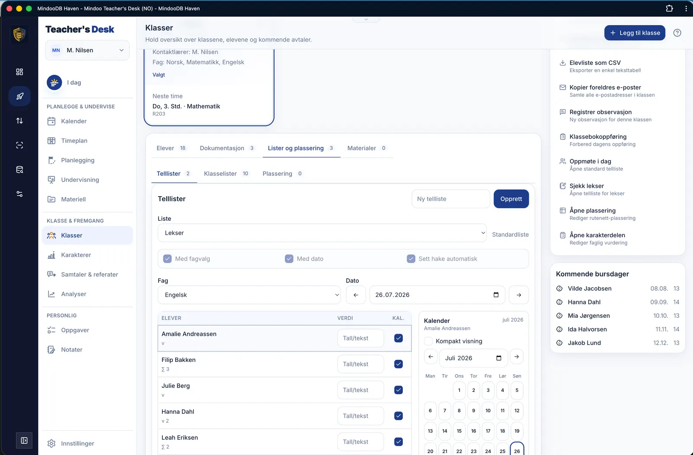Click the rocket icon in left rail
Image resolution: width=693 pixels, height=455 pixels.
tap(19, 96)
